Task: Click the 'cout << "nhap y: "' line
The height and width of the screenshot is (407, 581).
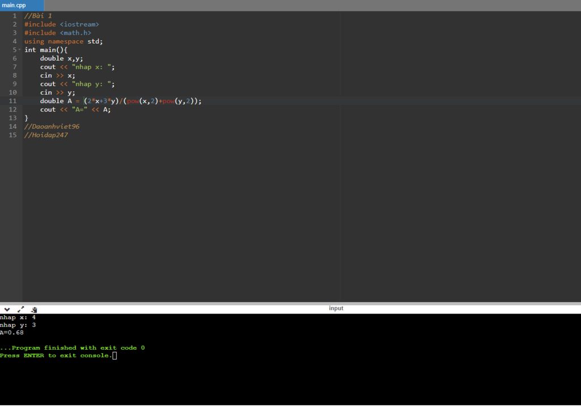Action: point(77,84)
